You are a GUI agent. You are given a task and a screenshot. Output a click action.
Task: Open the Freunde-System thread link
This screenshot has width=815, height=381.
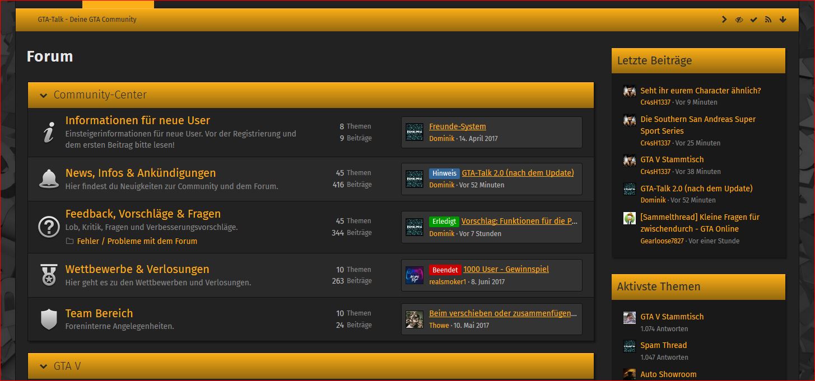point(457,126)
